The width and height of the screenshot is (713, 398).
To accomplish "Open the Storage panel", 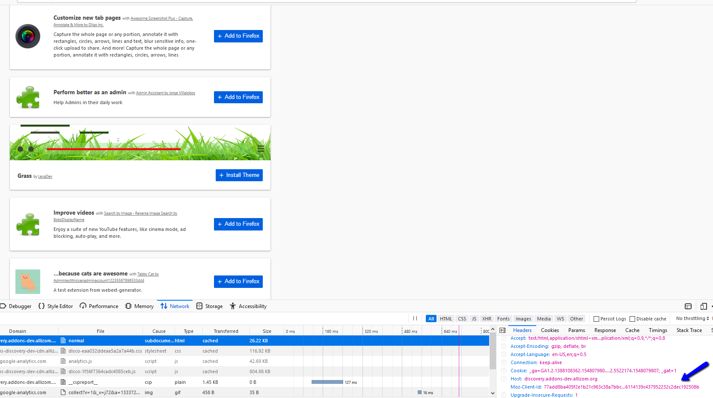I will [x=209, y=306].
